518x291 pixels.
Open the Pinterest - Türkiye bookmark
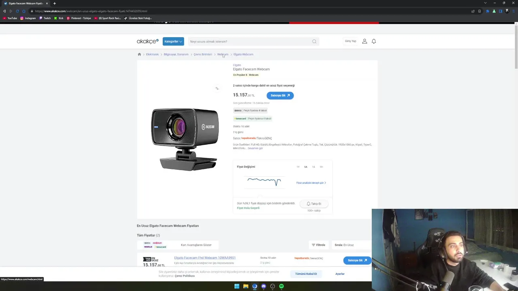(79, 18)
